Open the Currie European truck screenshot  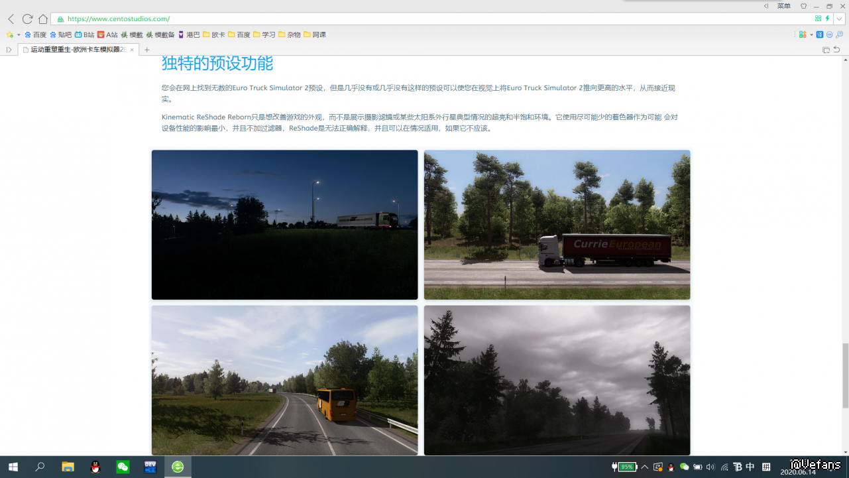[x=557, y=225]
